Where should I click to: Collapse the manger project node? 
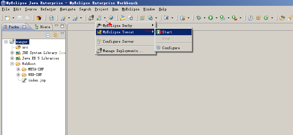point(6,42)
